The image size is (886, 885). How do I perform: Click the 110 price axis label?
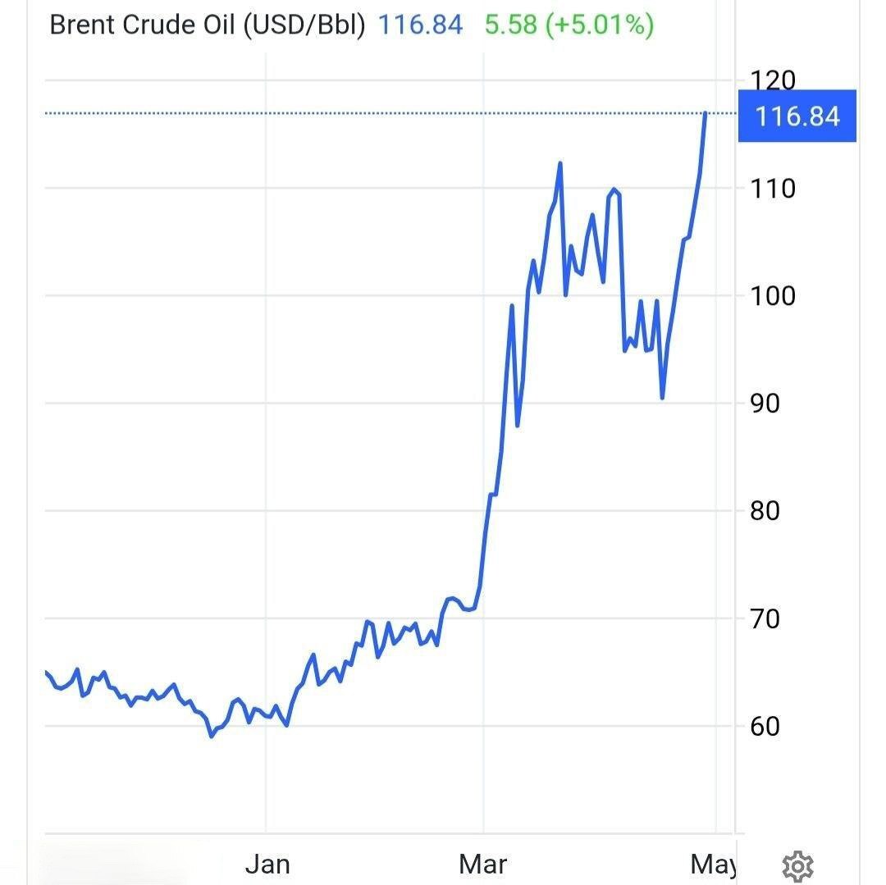coord(773,189)
